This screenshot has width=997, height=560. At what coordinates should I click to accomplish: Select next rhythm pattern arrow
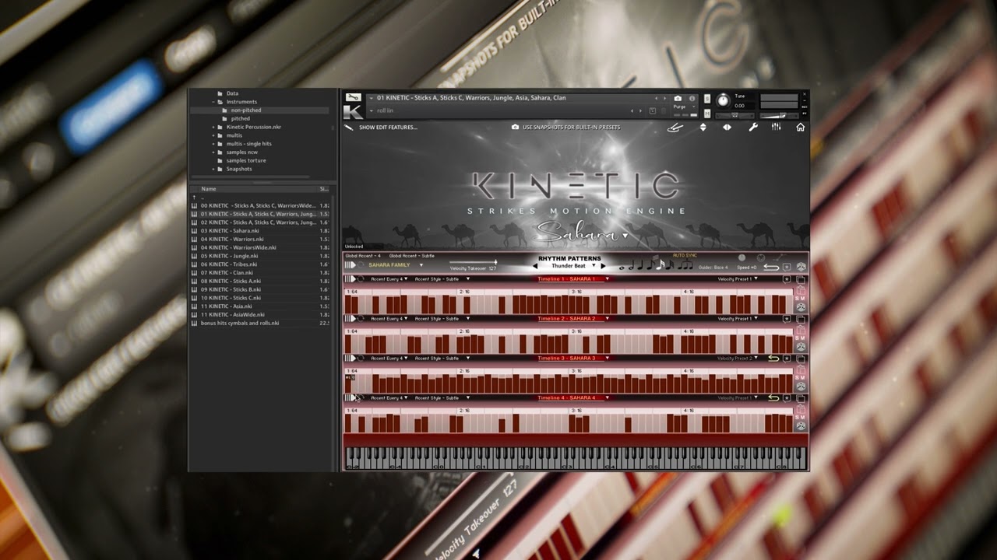[603, 266]
